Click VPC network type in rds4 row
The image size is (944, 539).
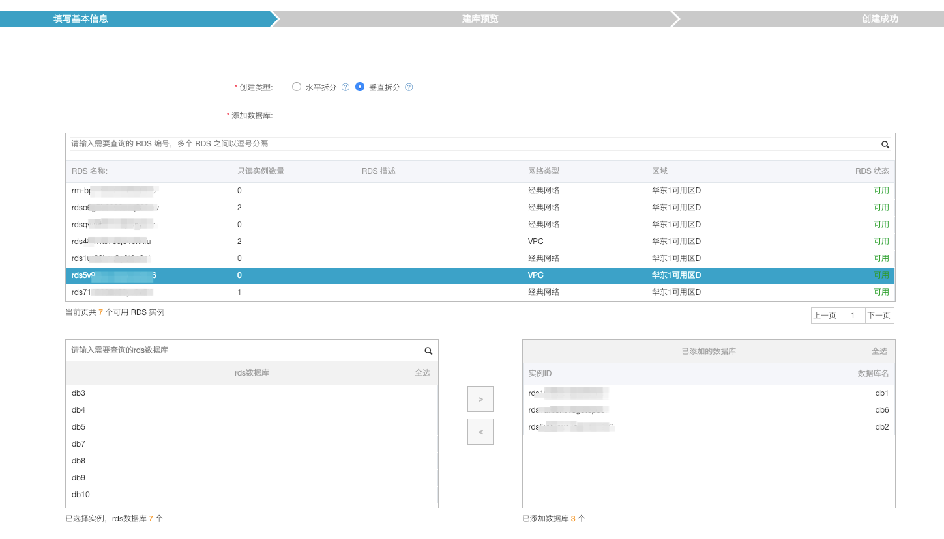(x=535, y=242)
